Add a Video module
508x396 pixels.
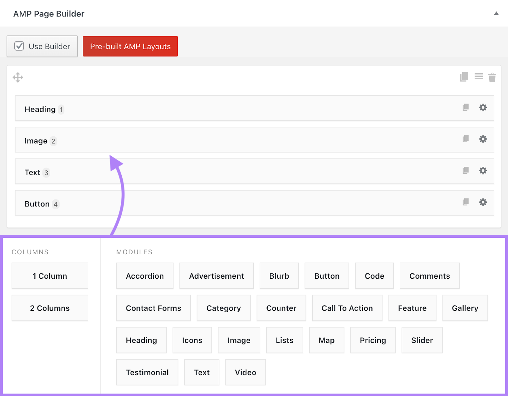[x=245, y=372]
